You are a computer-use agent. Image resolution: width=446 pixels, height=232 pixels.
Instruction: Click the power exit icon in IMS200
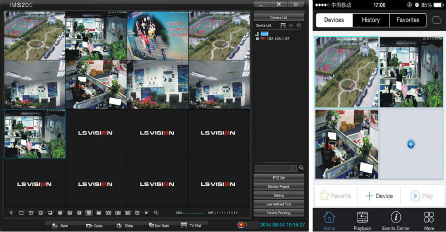(296, 4)
